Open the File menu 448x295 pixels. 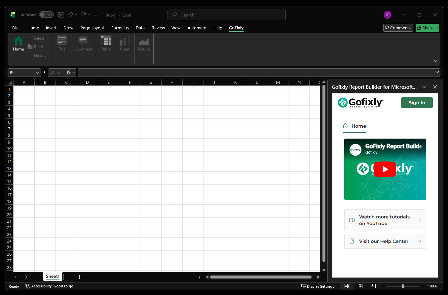[x=15, y=28]
